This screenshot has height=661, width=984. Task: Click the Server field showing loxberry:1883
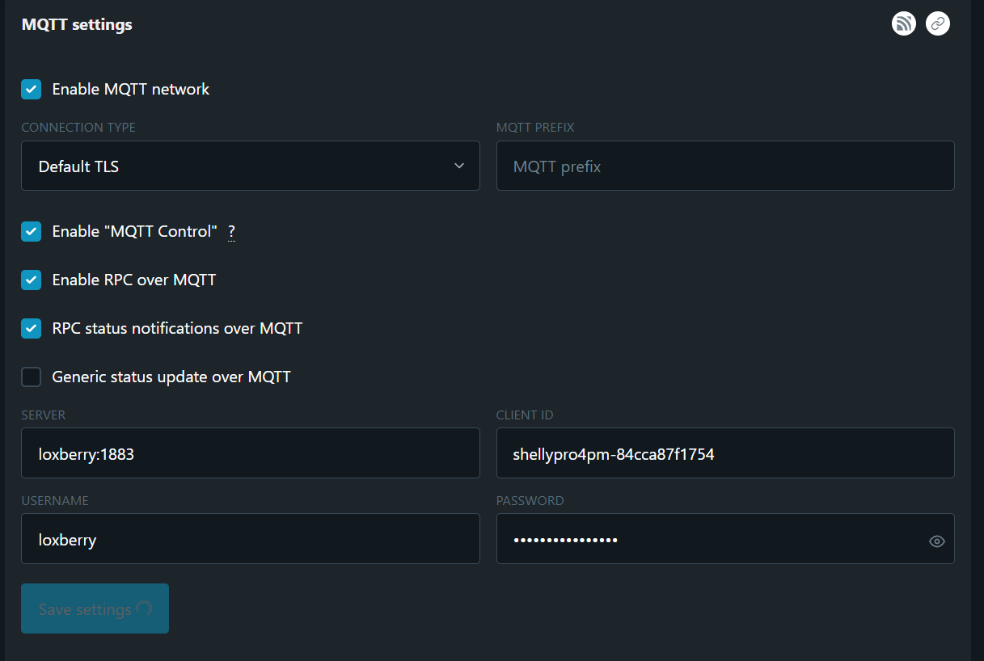(x=250, y=453)
